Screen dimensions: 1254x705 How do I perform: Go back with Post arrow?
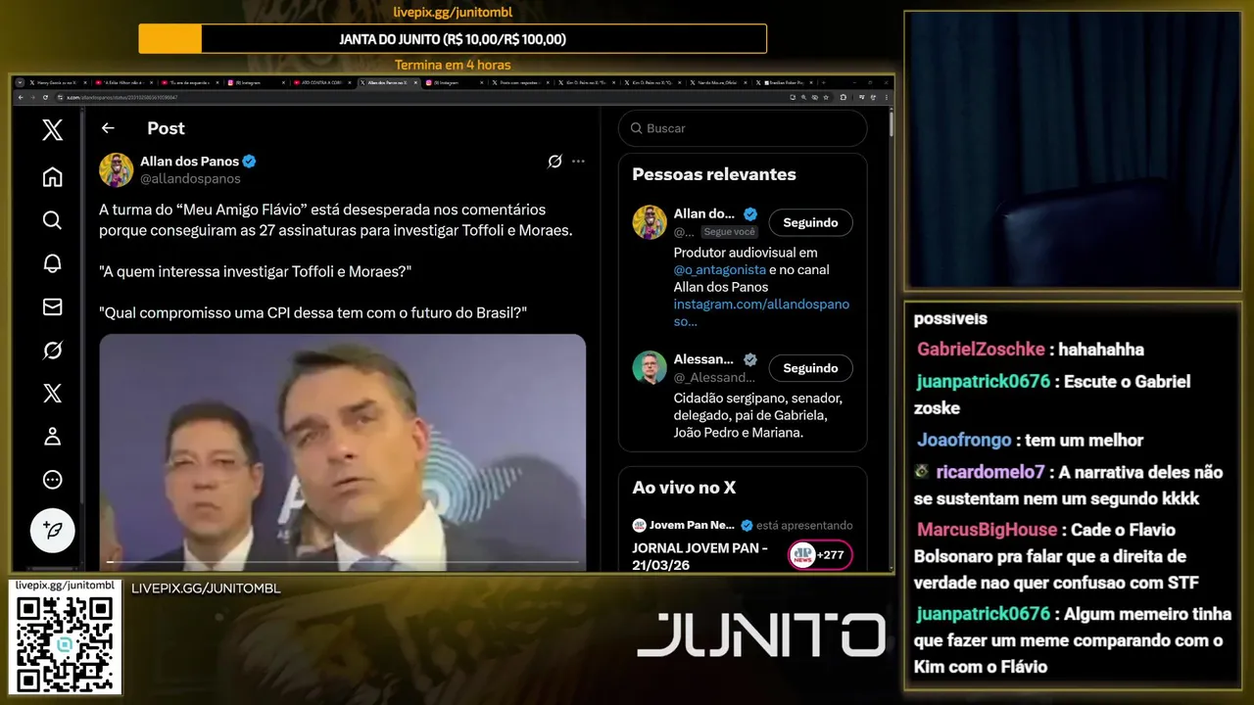click(x=108, y=128)
